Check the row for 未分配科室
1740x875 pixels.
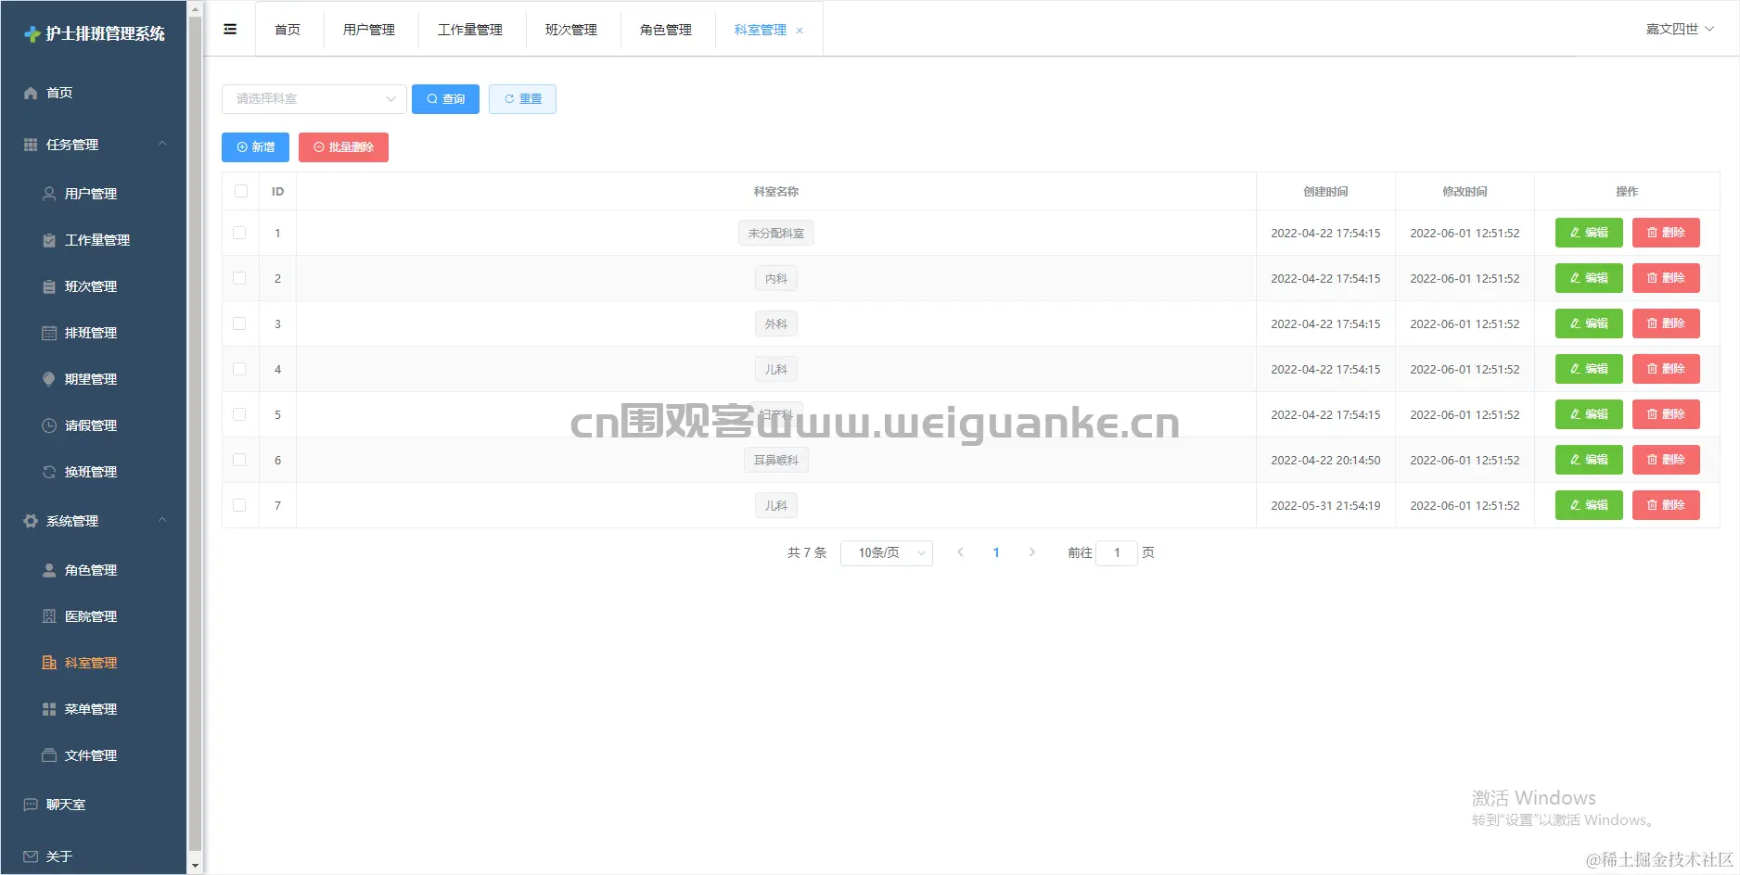click(239, 233)
